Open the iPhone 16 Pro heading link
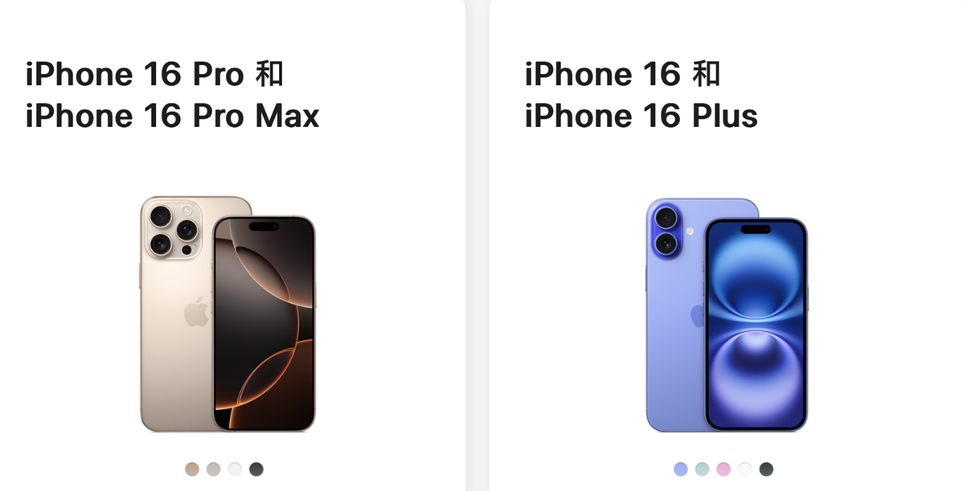Image resolution: width=963 pixels, height=491 pixels. point(154,74)
